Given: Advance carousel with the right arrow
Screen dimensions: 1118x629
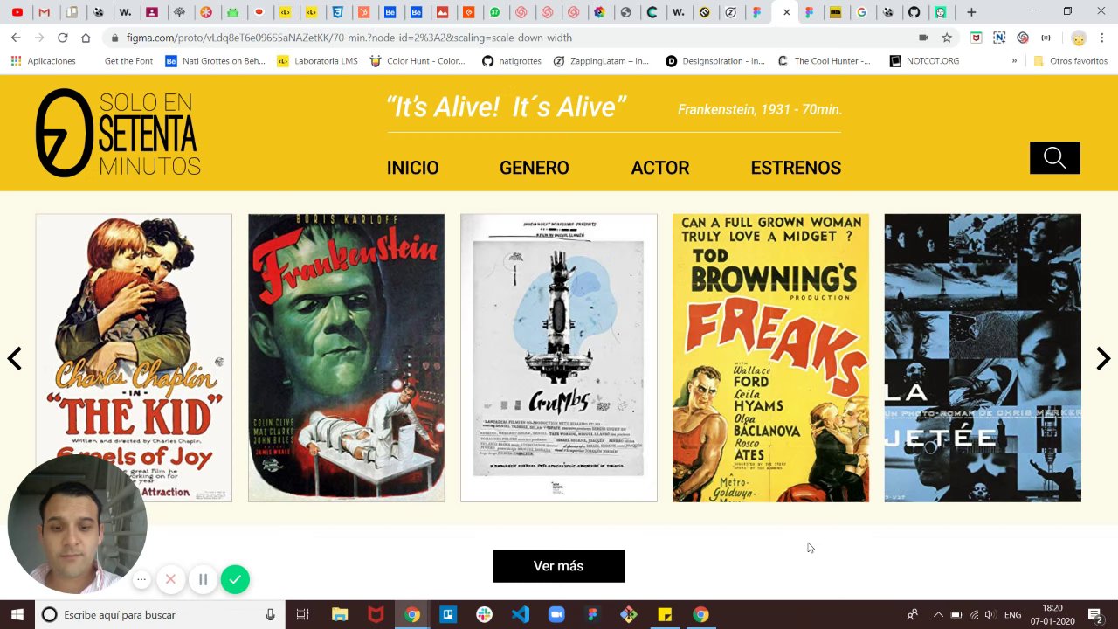Looking at the screenshot, I should click(1103, 358).
